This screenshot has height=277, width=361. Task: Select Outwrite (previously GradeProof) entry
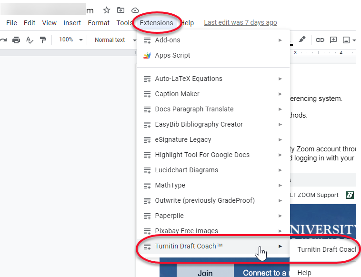click(213, 201)
